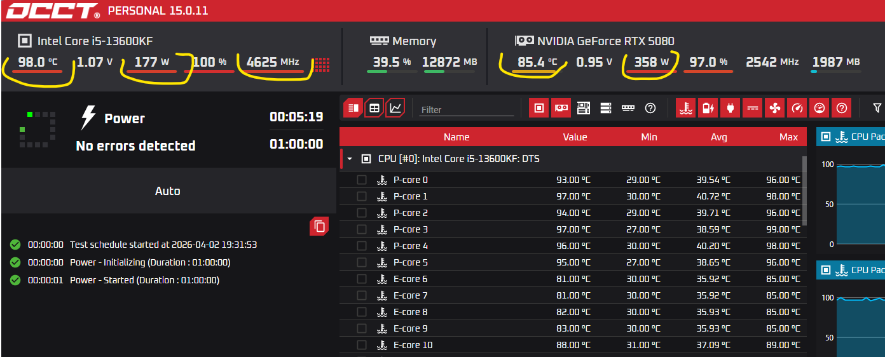Sort the table by the Avg column

pyautogui.click(x=719, y=137)
